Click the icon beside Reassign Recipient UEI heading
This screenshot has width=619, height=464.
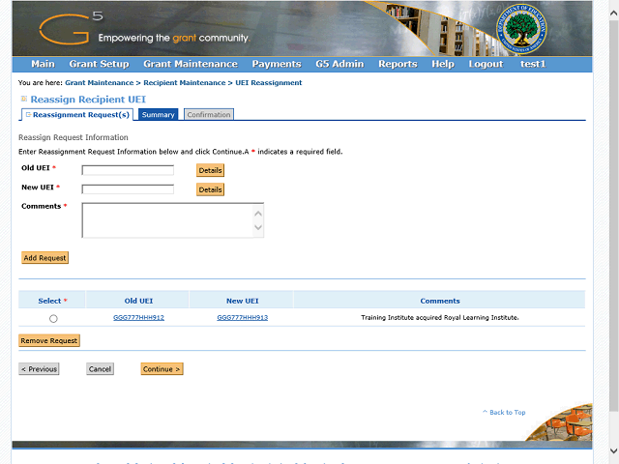tap(24, 99)
